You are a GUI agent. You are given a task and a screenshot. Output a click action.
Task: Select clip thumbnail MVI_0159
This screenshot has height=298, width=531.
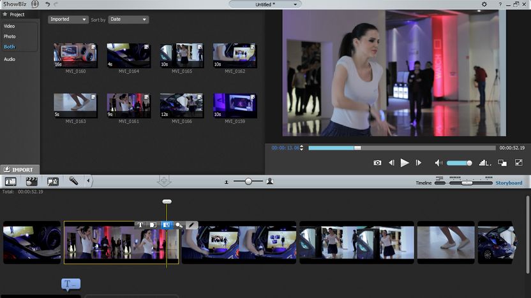pyautogui.click(x=235, y=106)
